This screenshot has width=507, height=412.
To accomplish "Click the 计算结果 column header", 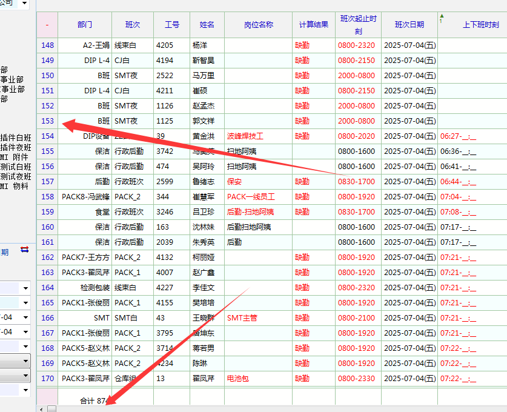I will [313, 25].
